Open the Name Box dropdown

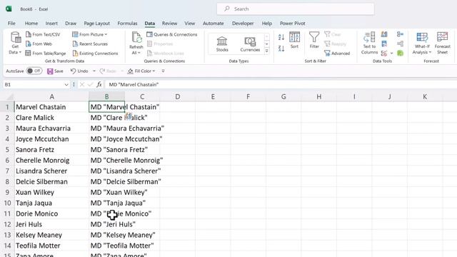66,84
